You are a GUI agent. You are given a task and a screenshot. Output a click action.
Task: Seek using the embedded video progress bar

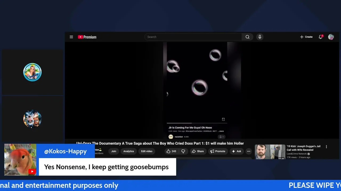[197, 123]
